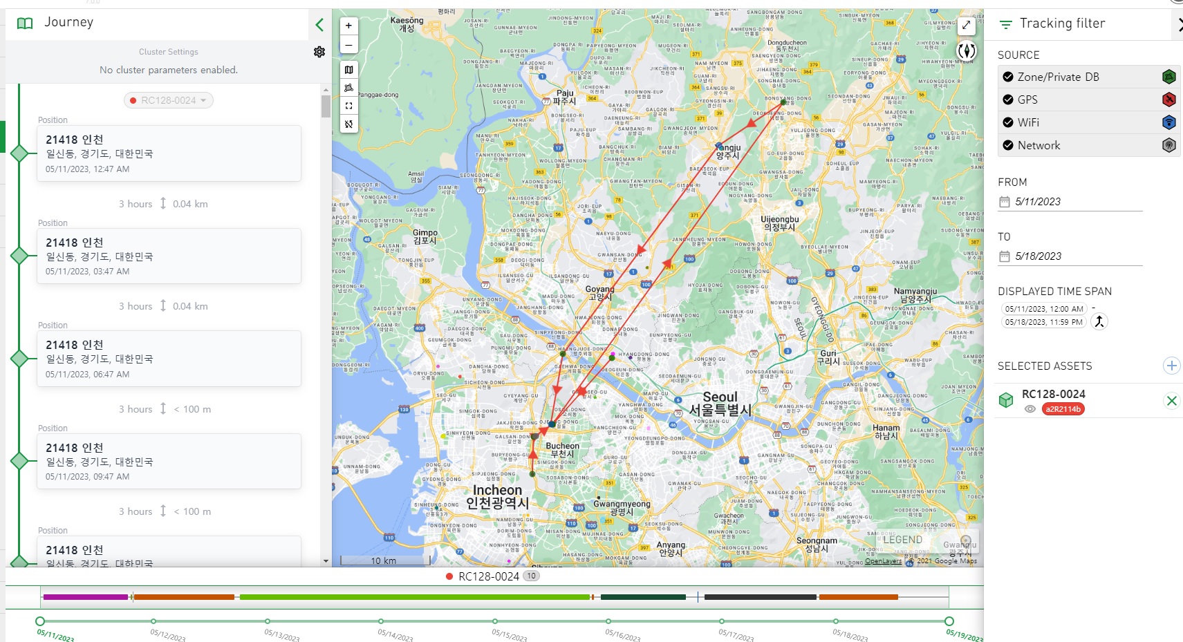Click the green Zone/Private DB hexagon icon
Viewport: 1183px width, 642px height.
[x=1168, y=77]
